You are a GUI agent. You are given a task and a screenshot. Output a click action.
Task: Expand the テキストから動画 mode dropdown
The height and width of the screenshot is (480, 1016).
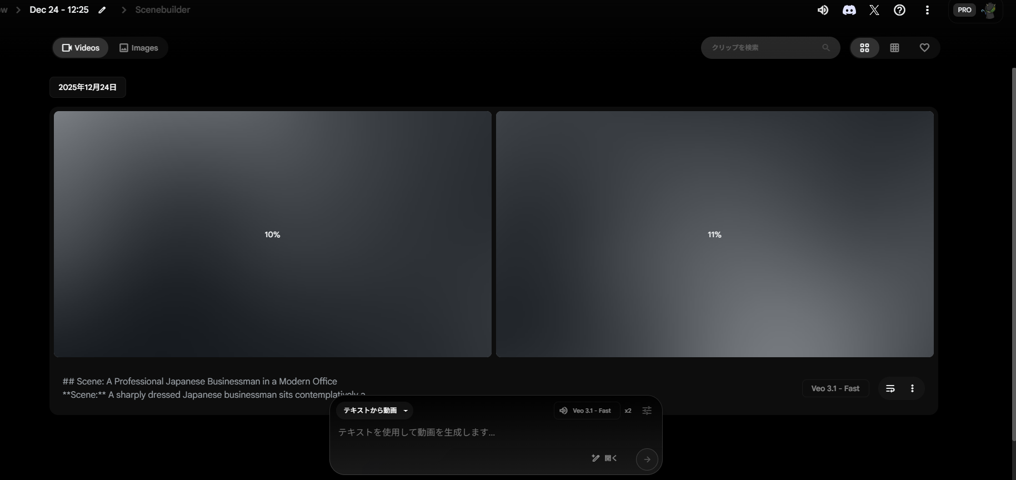point(374,411)
